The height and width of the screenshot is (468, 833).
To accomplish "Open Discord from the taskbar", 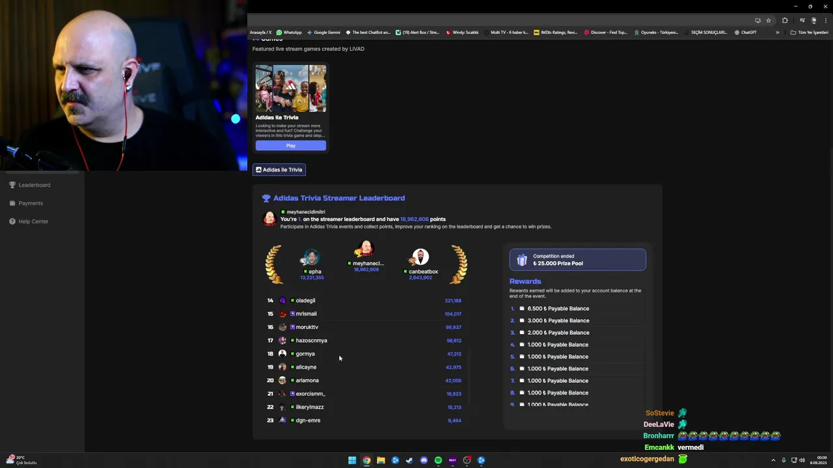I will click(x=424, y=460).
